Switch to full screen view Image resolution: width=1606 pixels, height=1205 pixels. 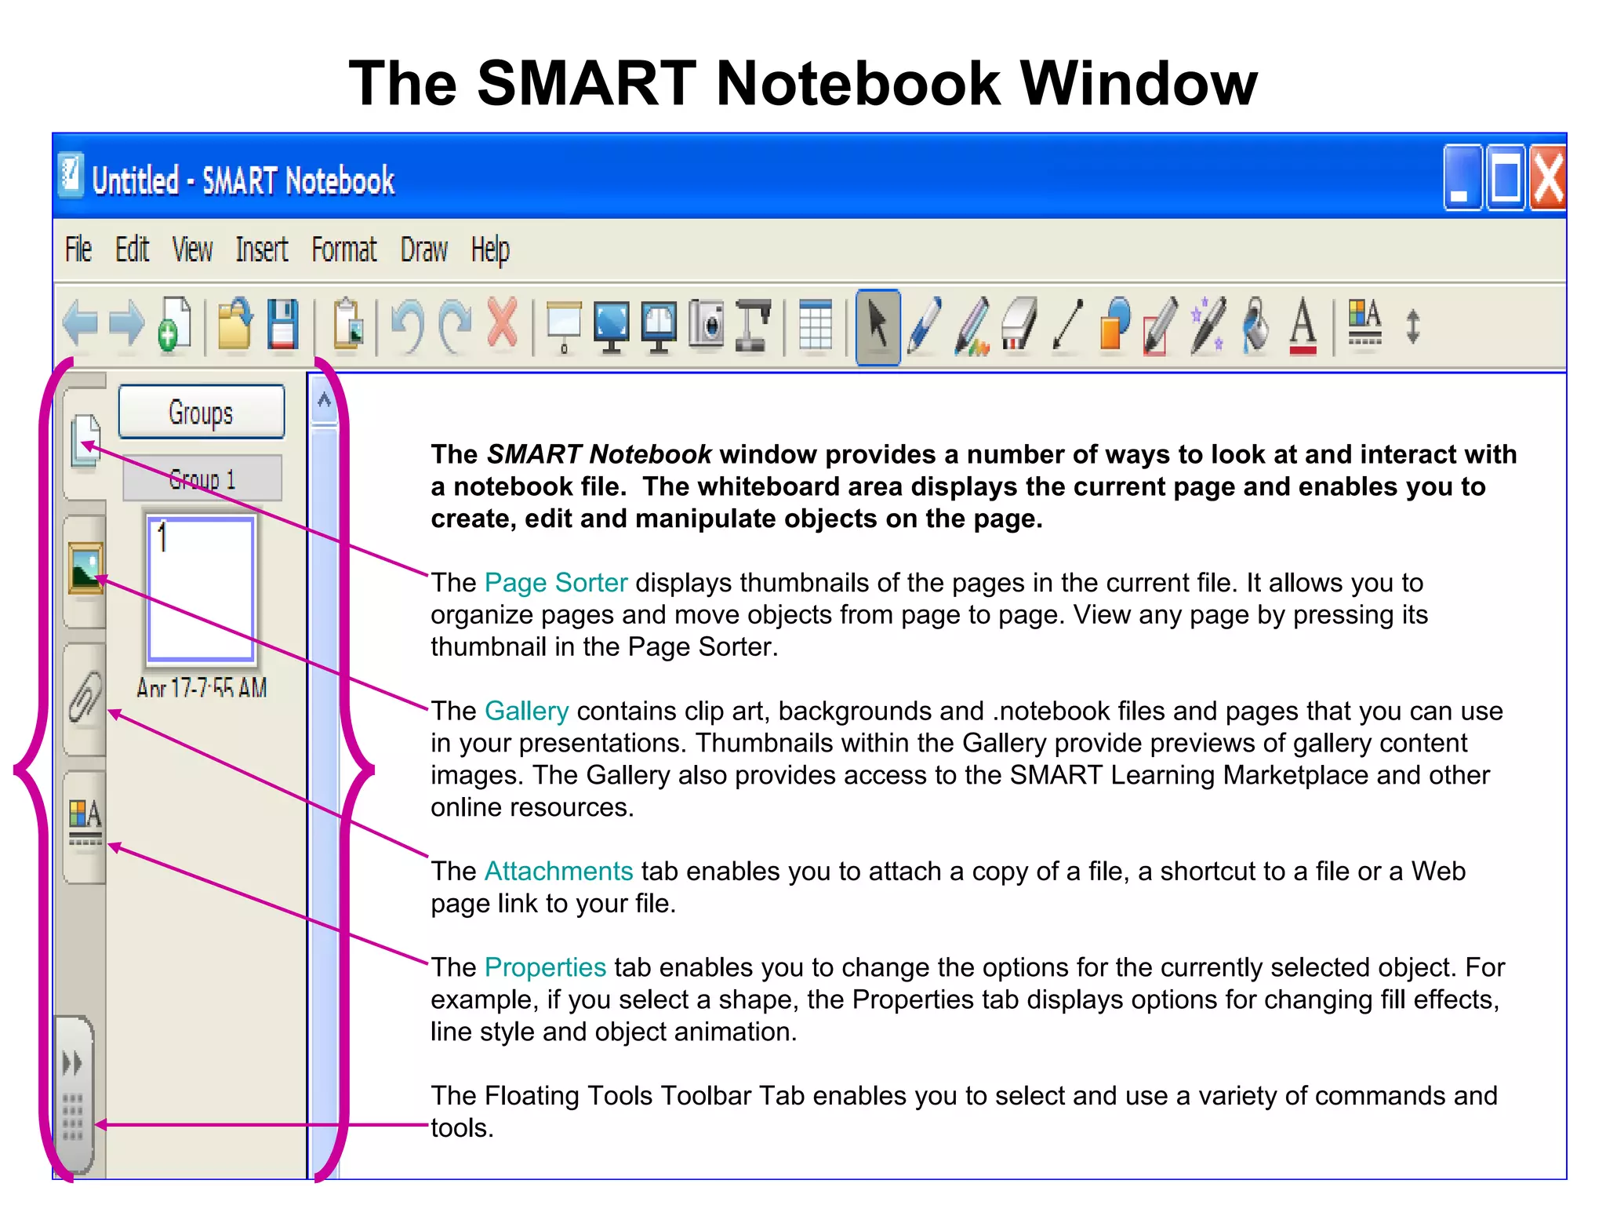coord(612,326)
